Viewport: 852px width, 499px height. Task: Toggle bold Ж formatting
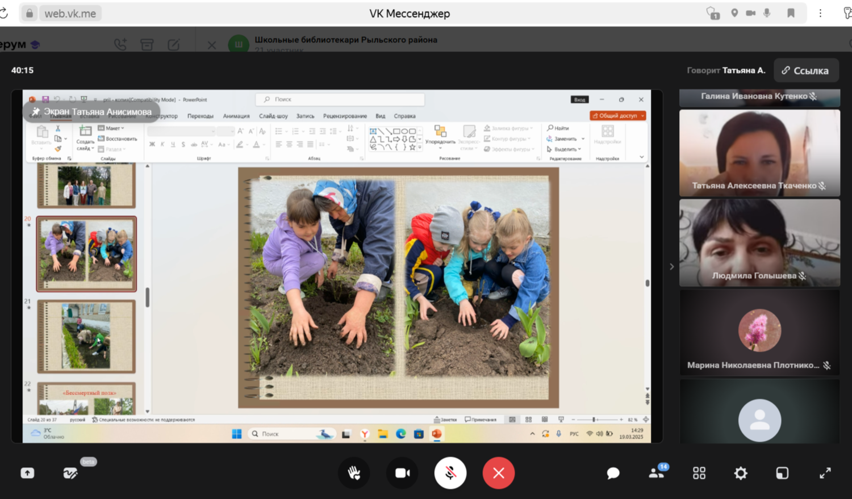pos(152,145)
